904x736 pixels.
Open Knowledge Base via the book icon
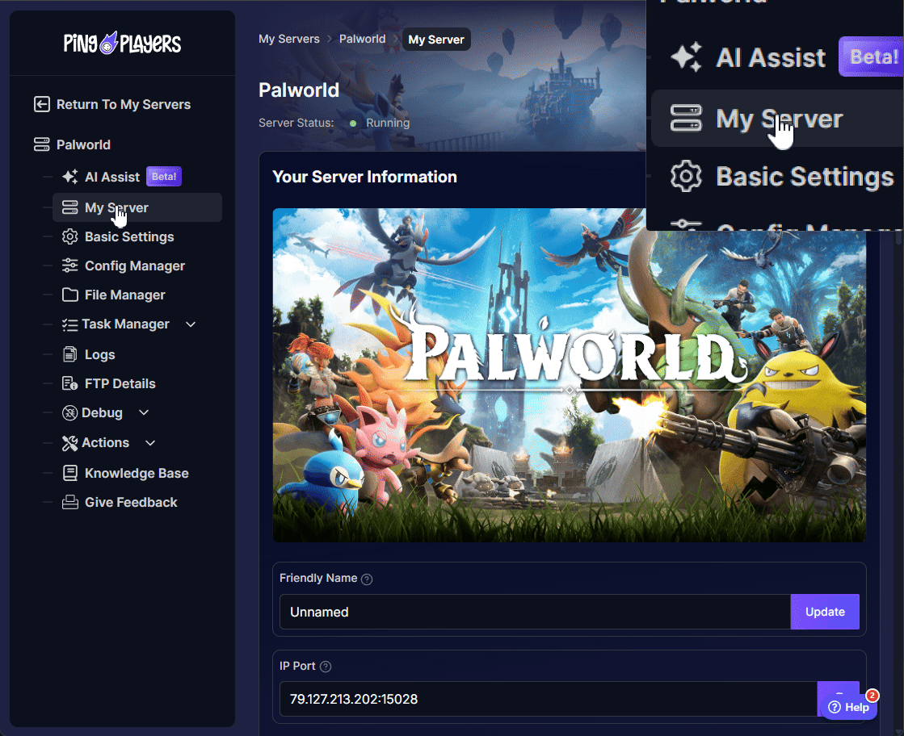[x=69, y=474]
